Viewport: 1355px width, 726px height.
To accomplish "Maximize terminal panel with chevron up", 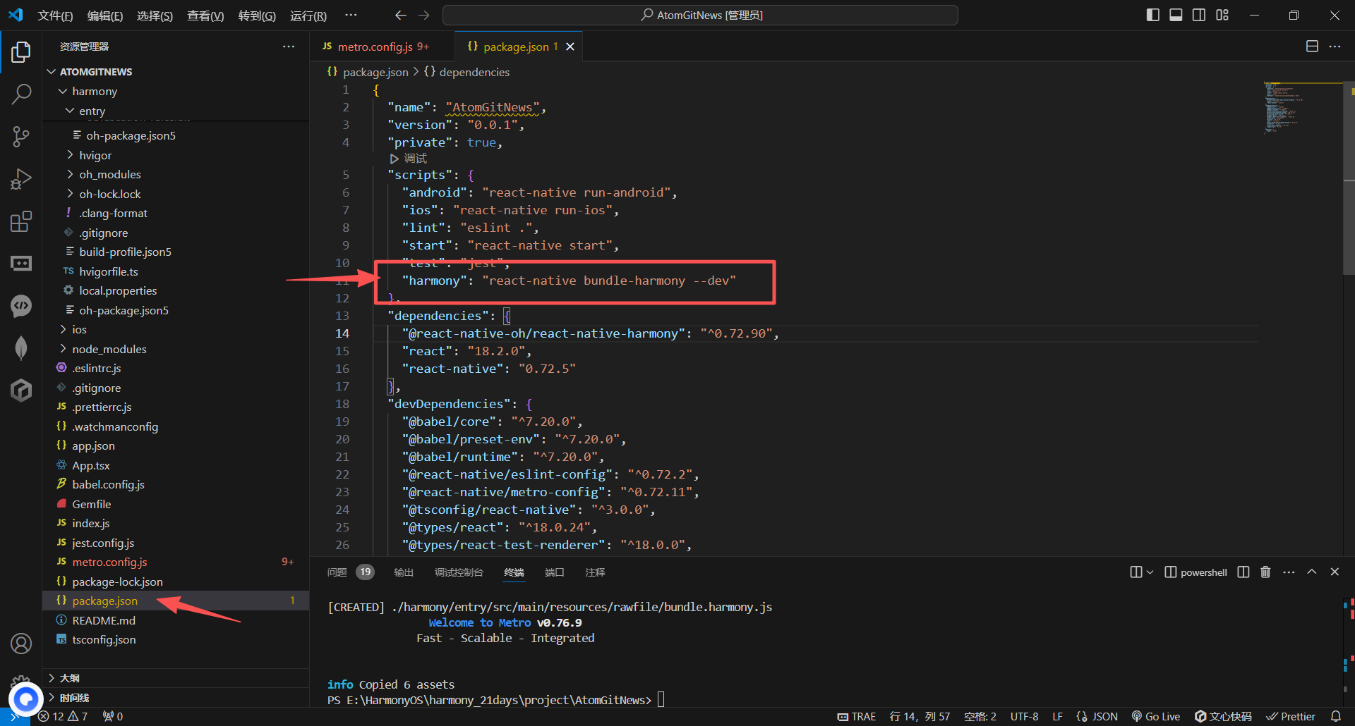I will (1312, 572).
